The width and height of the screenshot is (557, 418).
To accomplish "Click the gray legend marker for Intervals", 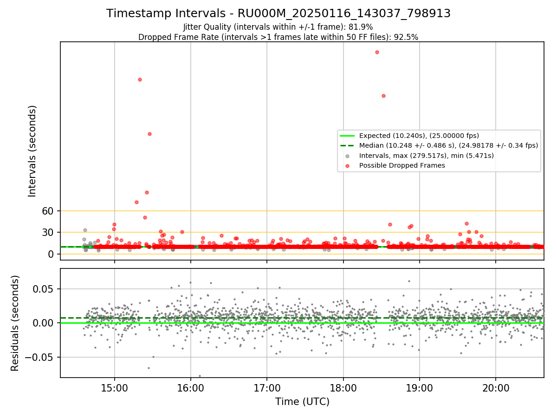I will (347, 156).
